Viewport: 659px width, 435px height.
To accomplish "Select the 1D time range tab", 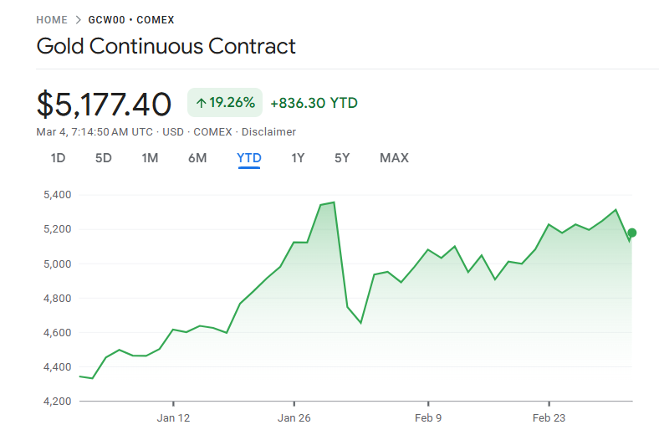I will click(x=58, y=158).
